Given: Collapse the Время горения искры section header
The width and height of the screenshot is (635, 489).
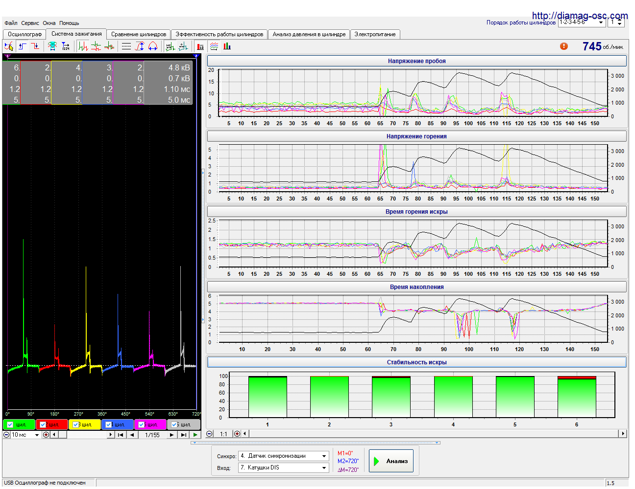Looking at the screenshot, I should coord(416,212).
